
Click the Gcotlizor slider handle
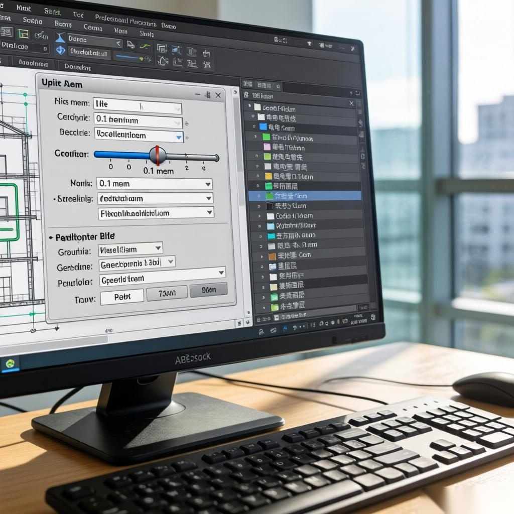[157, 155]
